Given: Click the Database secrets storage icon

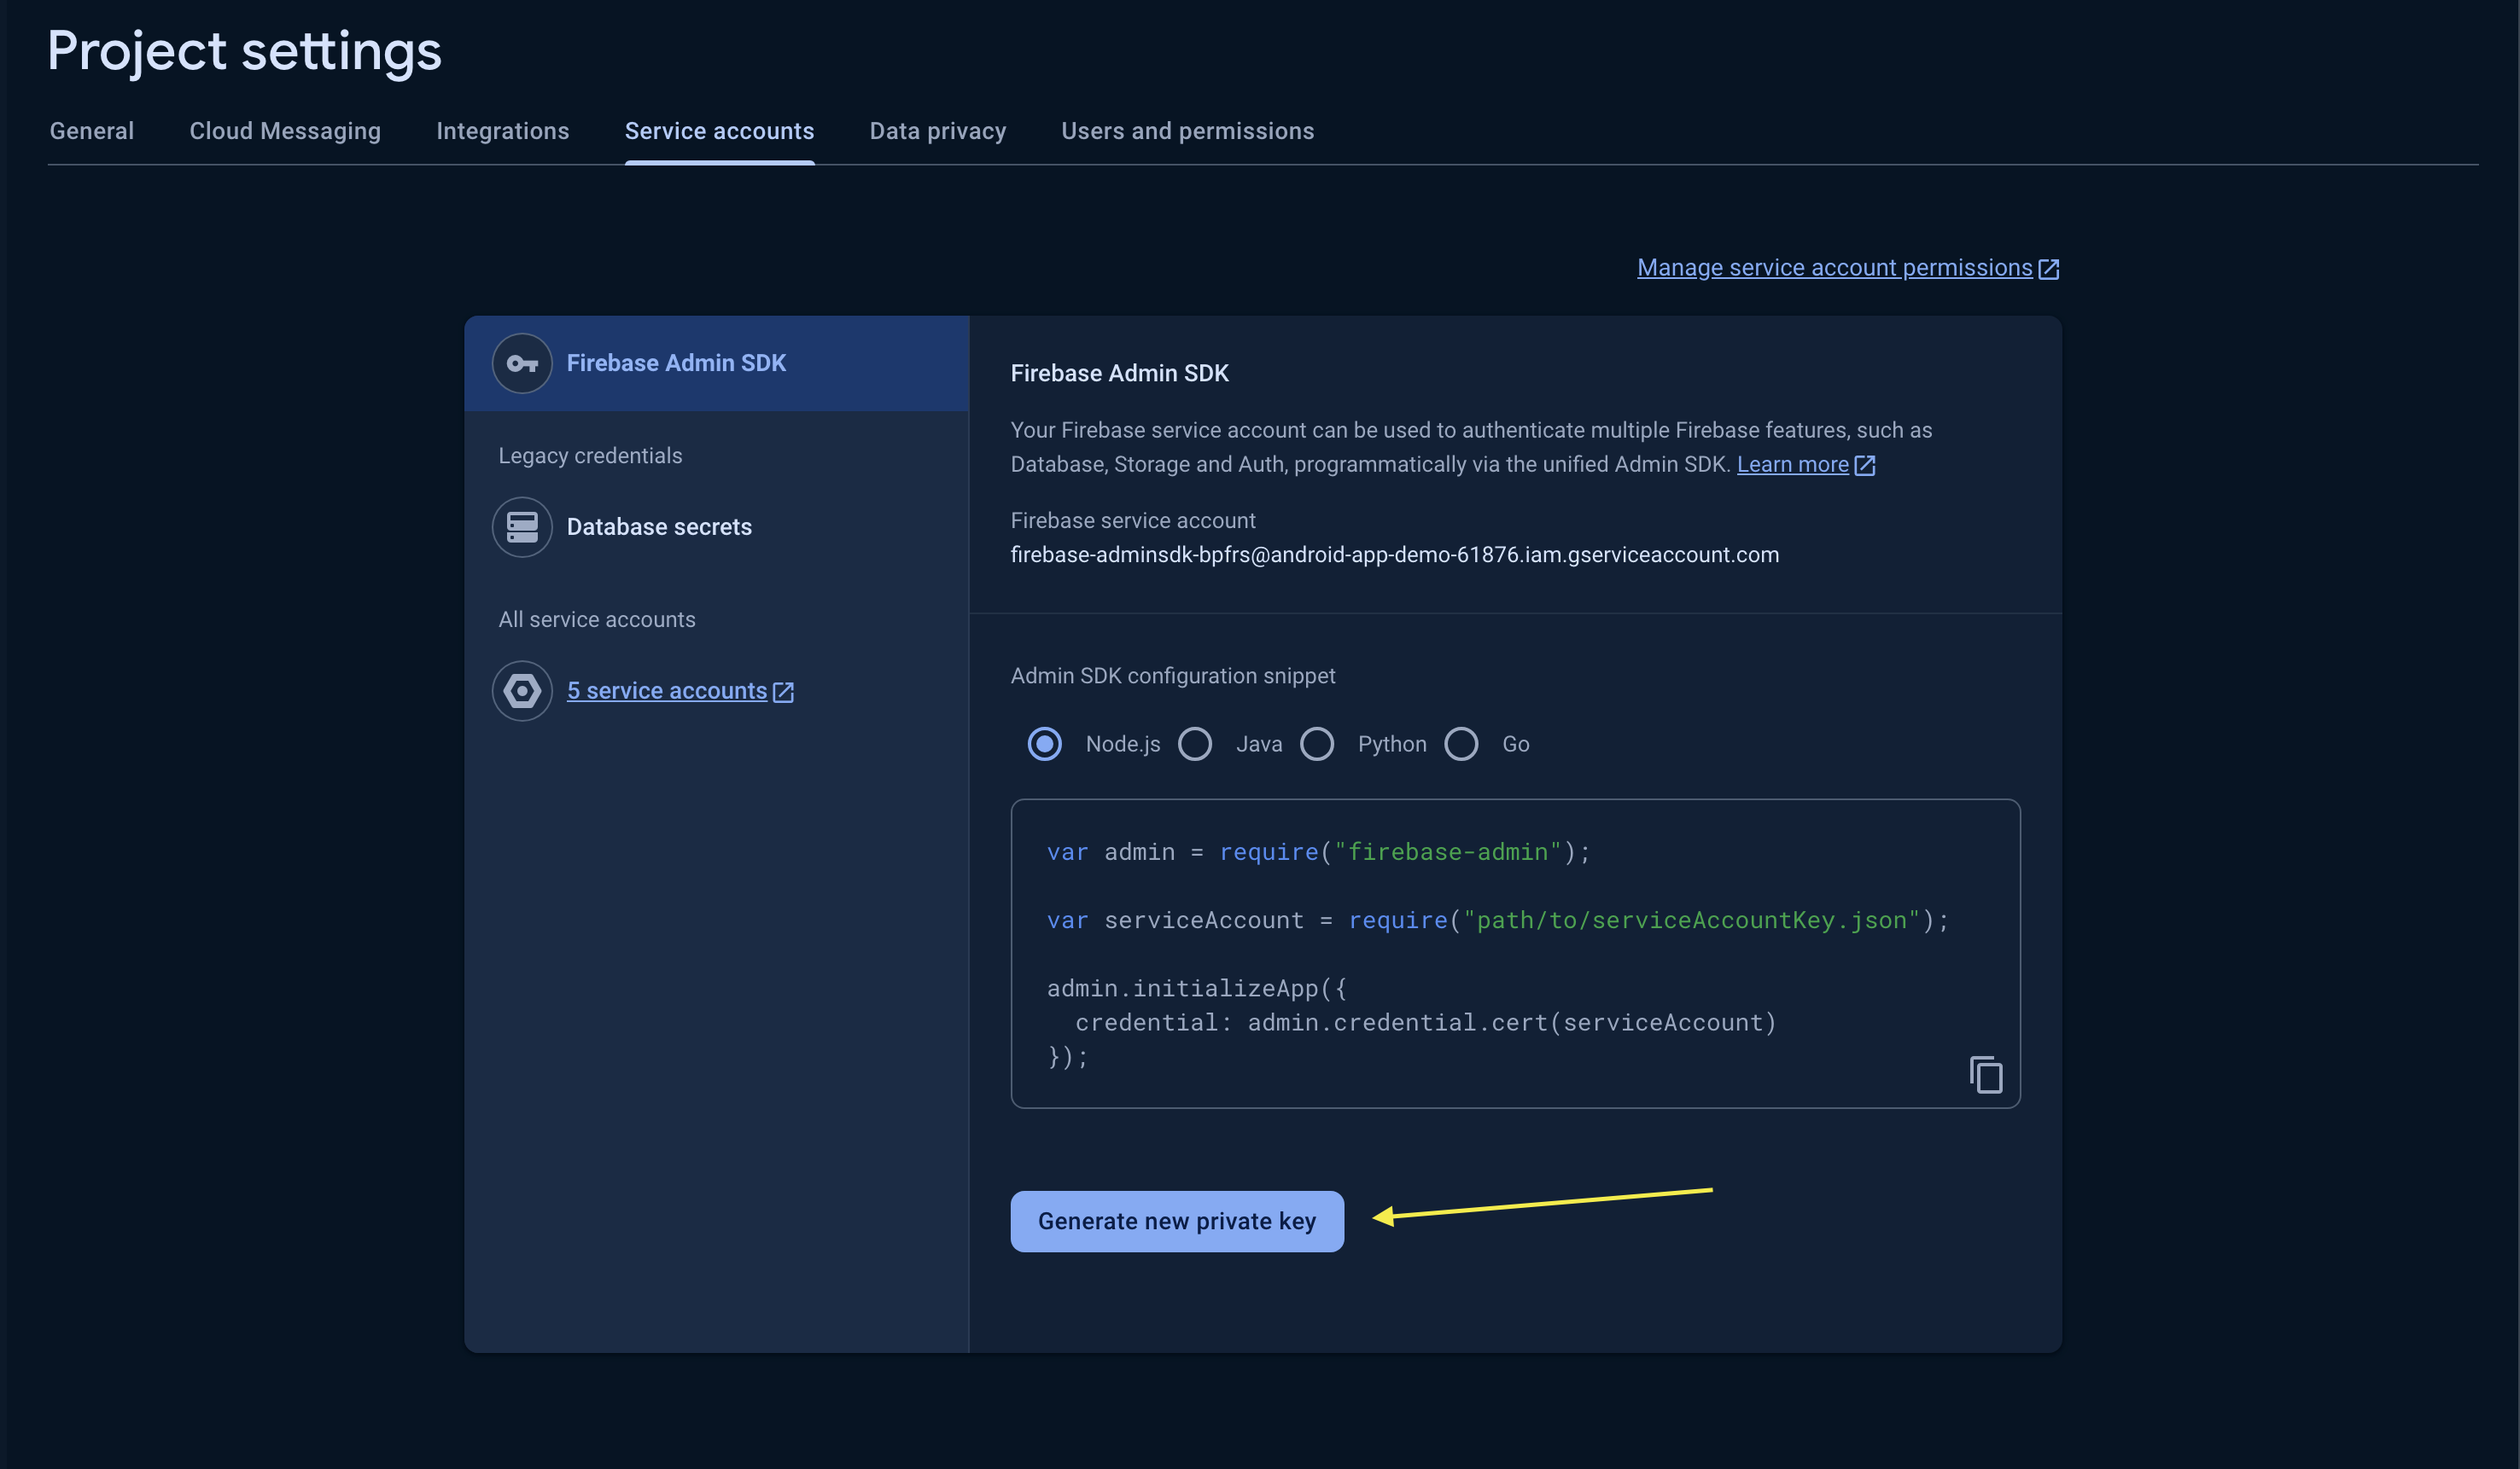Looking at the screenshot, I should [x=522, y=526].
